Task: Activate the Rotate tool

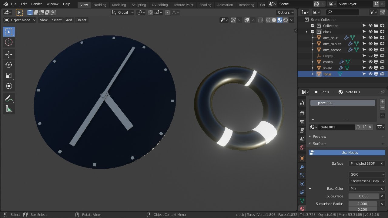Action: click(x=9, y=65)
